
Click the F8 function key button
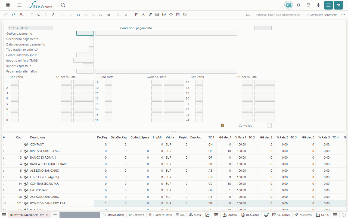(108, 15)
